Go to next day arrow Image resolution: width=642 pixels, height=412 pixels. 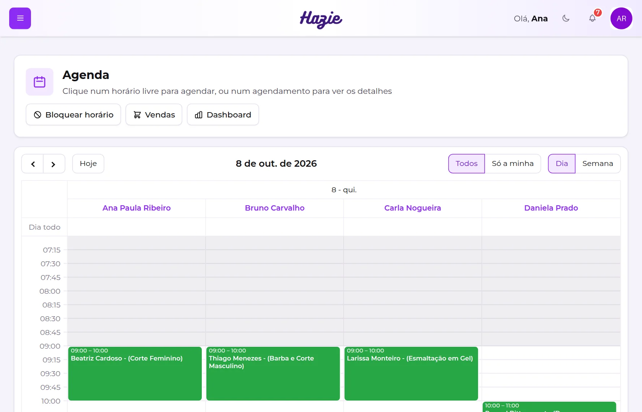54,164
